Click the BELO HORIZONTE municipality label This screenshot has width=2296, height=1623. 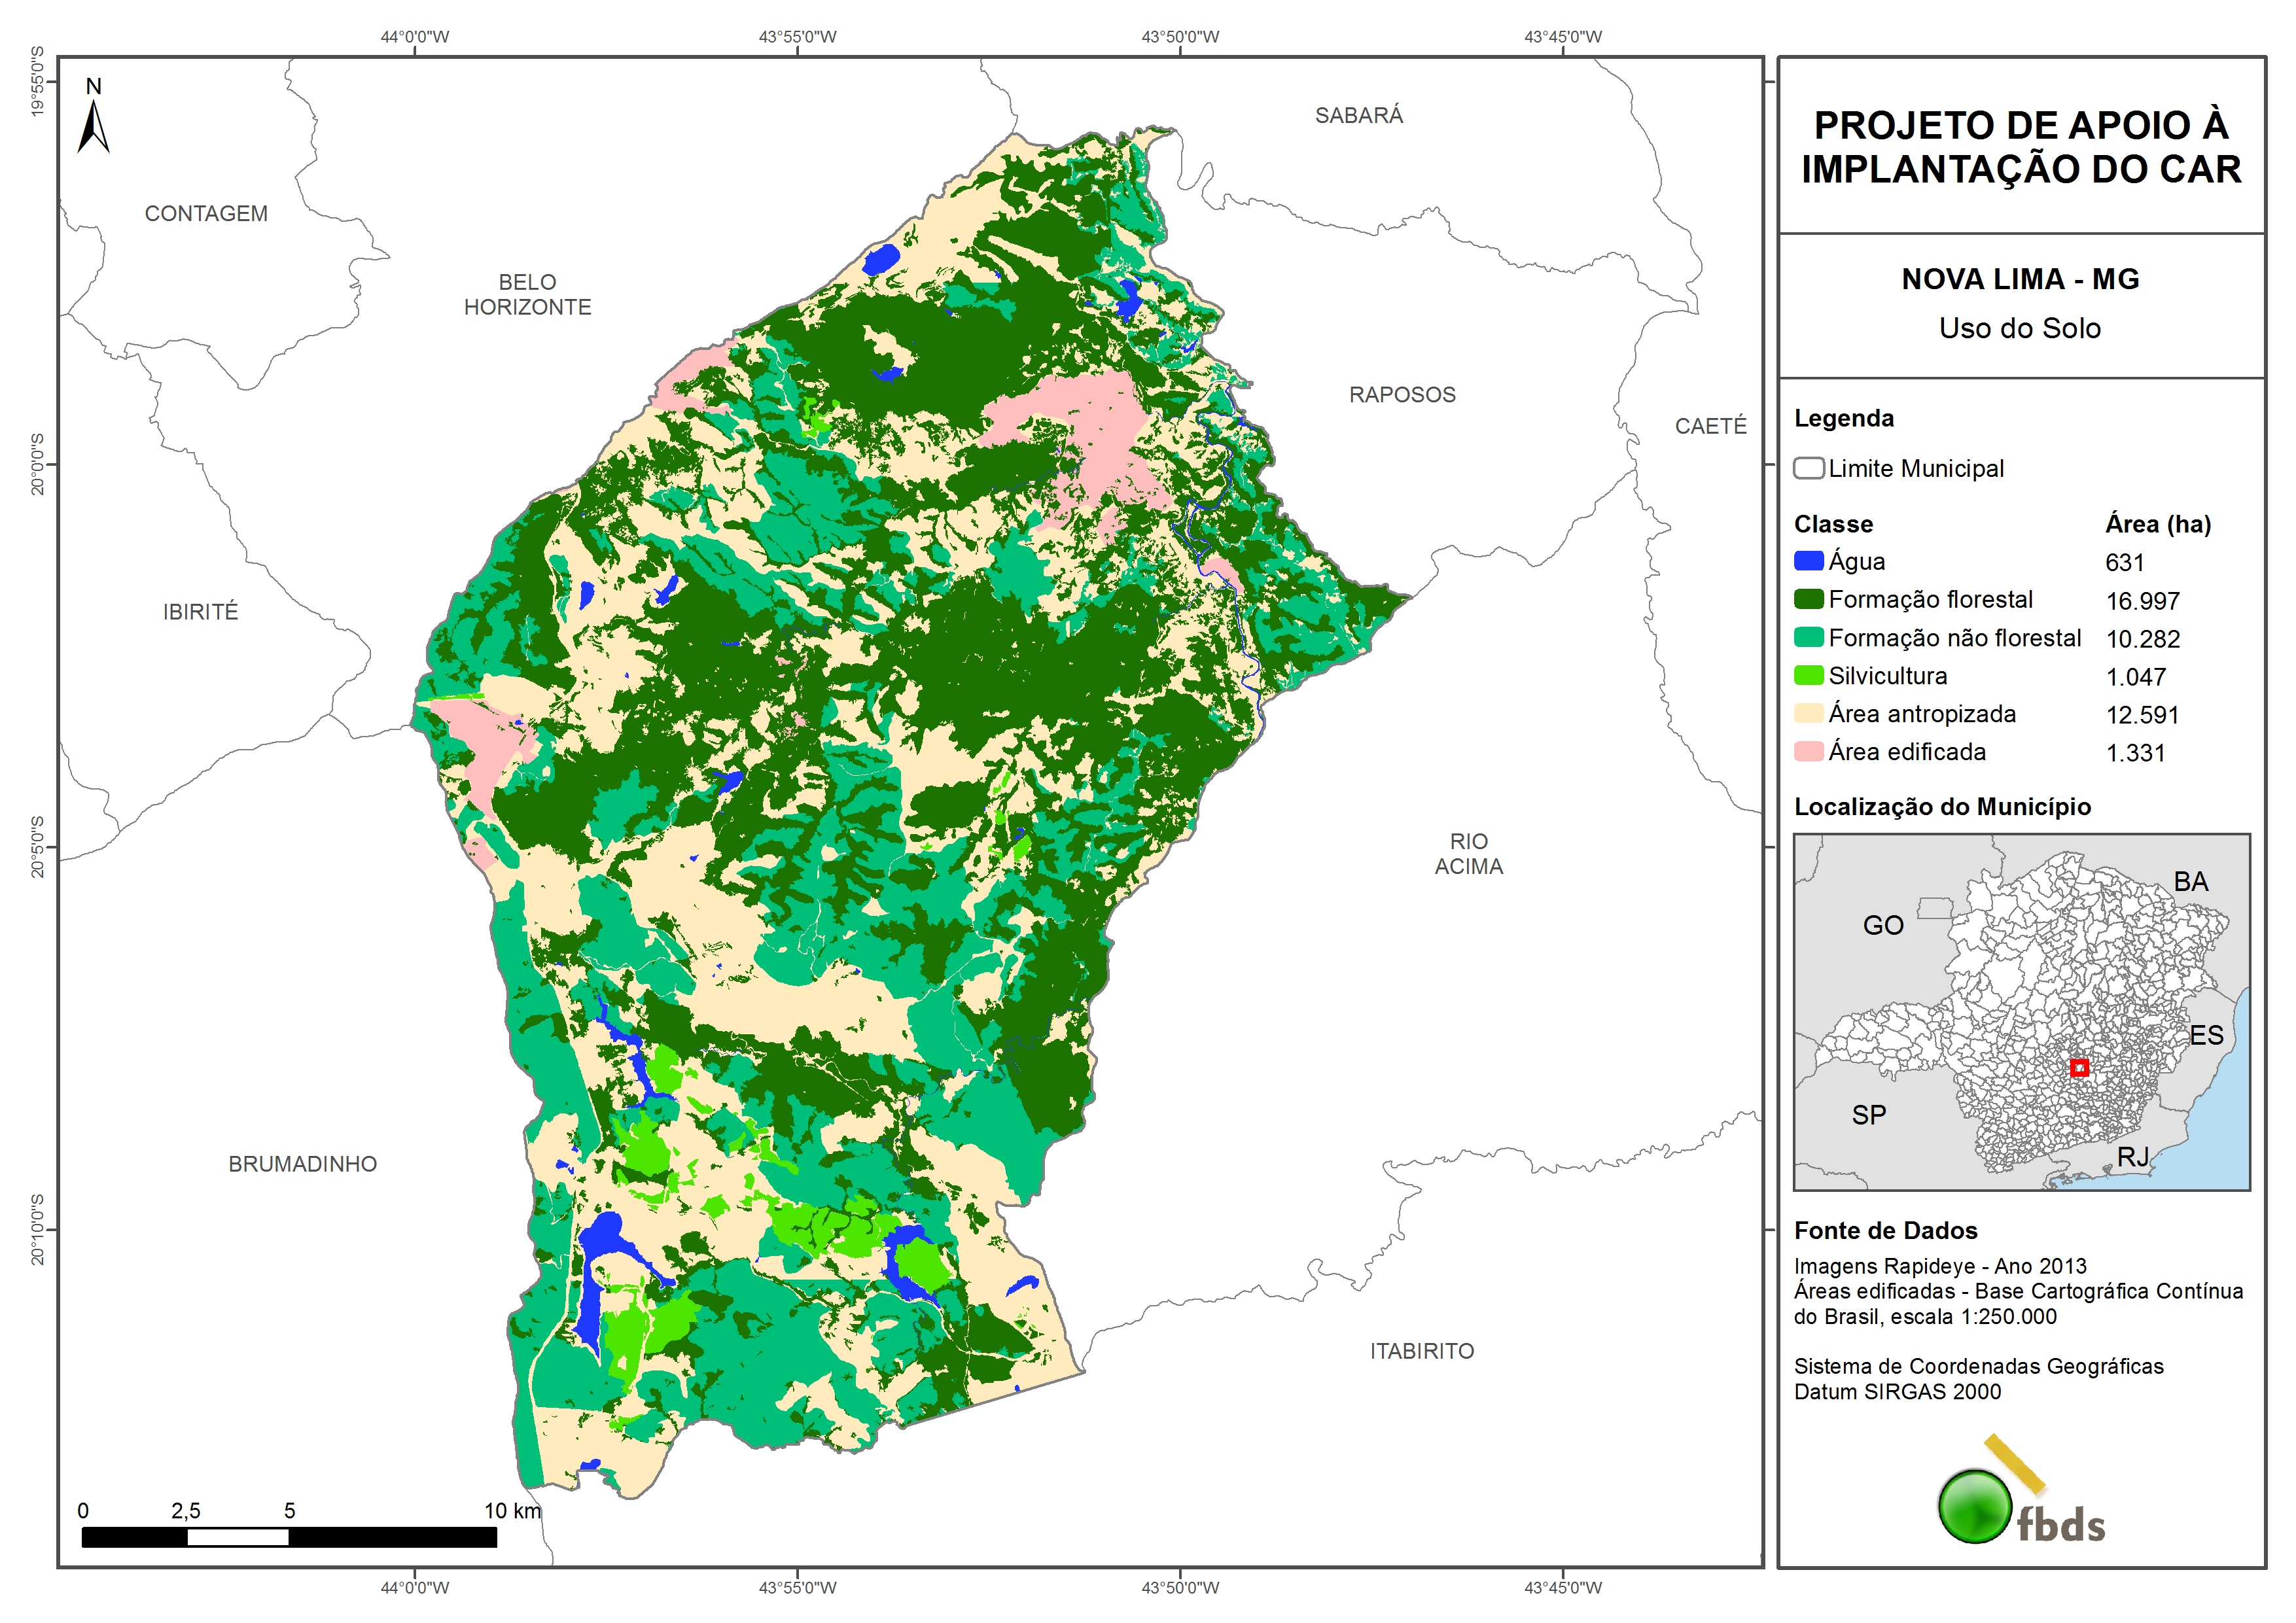click(x=527, y=294)
